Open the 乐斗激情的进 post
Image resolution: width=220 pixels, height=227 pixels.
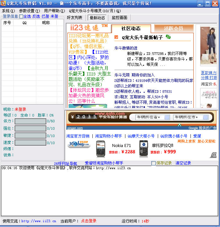pos(126,48)
